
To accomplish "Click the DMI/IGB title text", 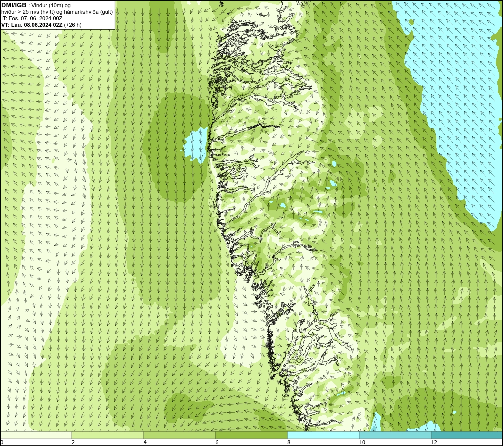I will (x=14, y=5).
